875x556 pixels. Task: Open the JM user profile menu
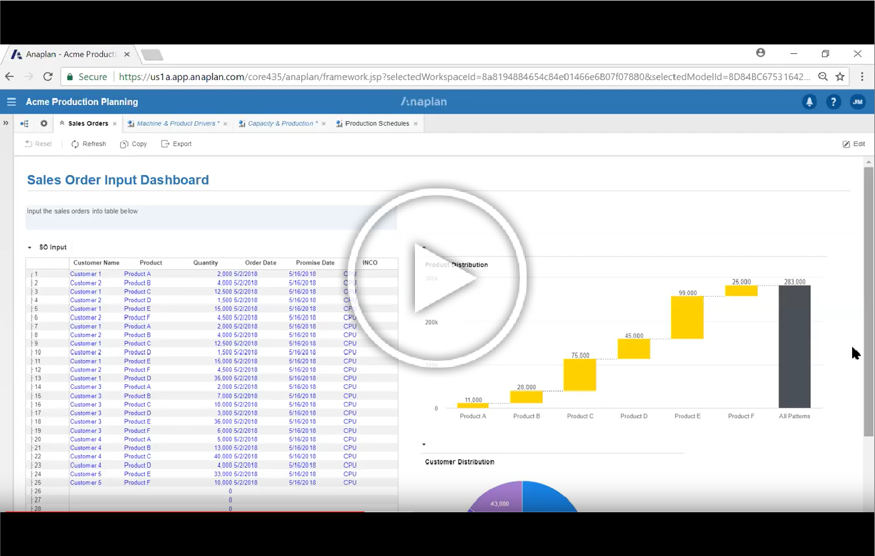[858, 102]
